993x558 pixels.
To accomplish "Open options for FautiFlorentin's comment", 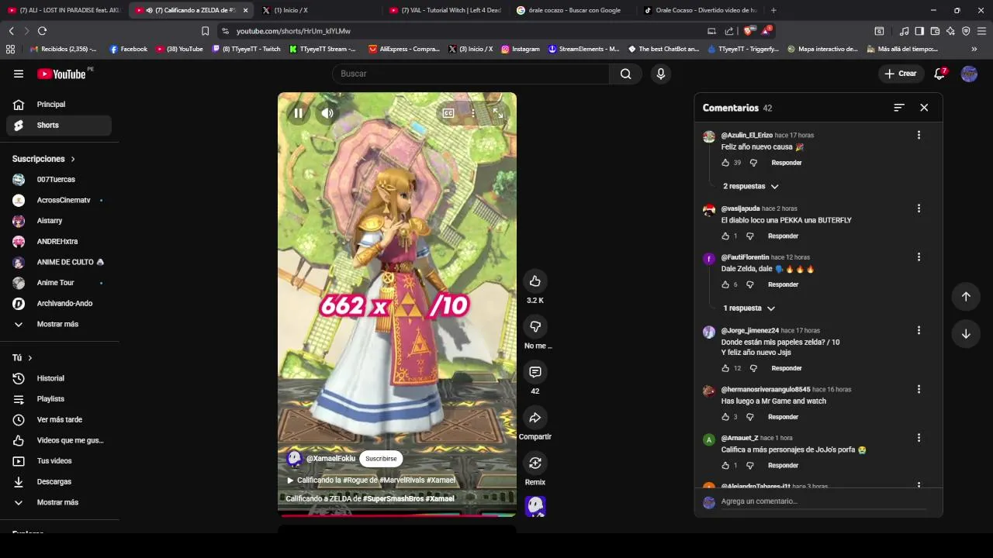I will point(919,257).
